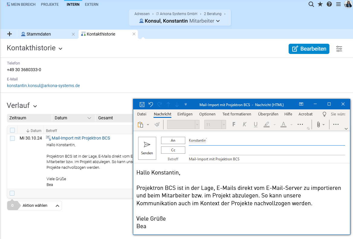Click the An recipient button
Screen dimensions: 353x239
(x=173, y=140)
